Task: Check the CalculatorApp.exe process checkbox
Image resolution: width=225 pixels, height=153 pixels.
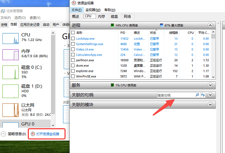Action: [73, 55]
